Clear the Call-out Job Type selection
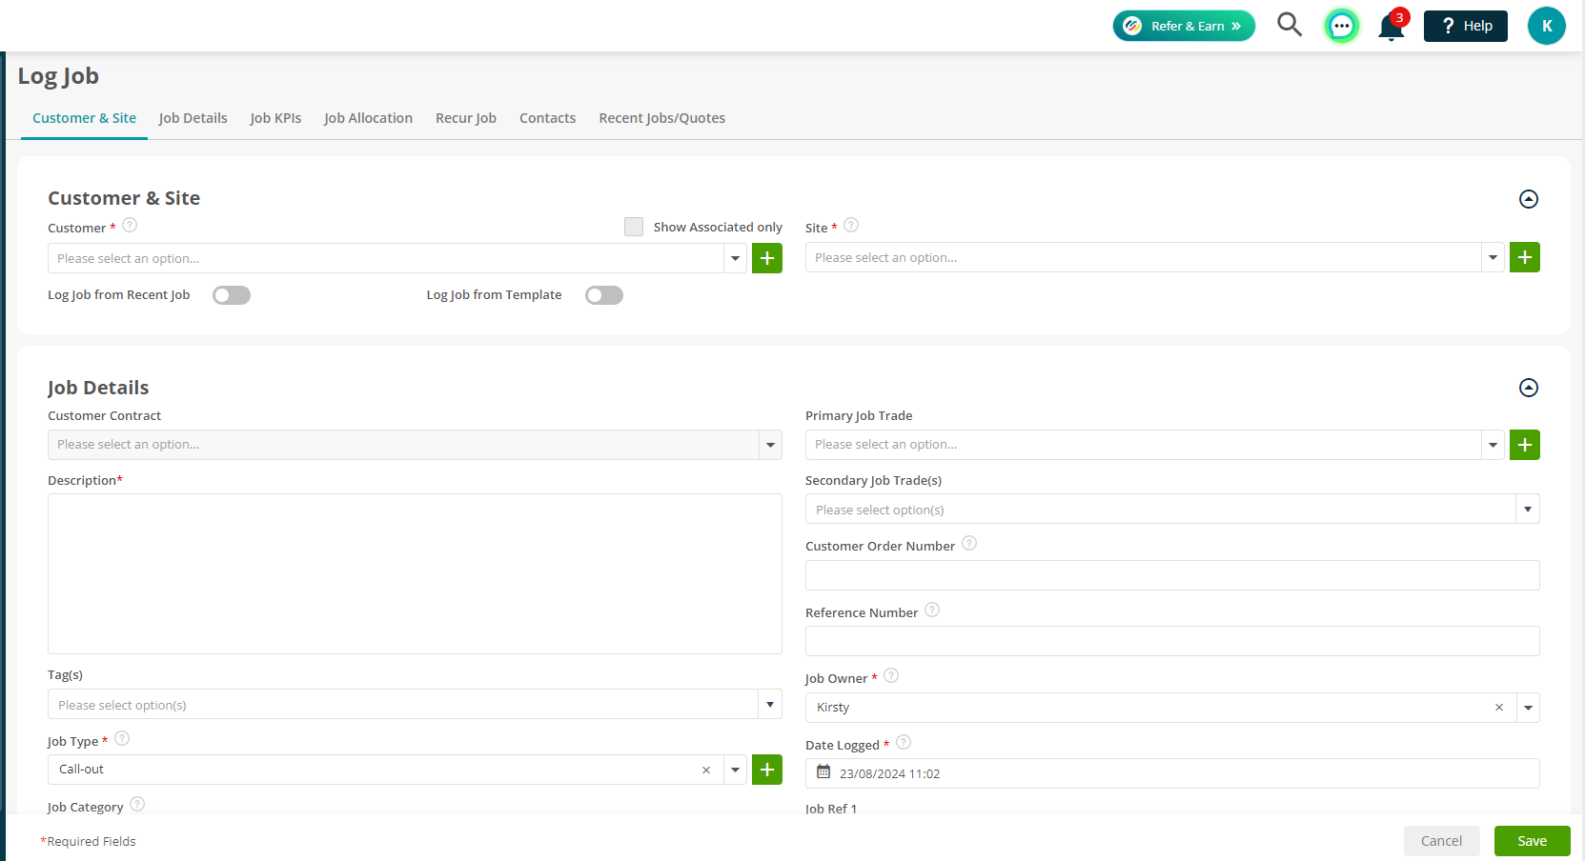Viewport: 1585px width, 861px height. click(706, 770)
